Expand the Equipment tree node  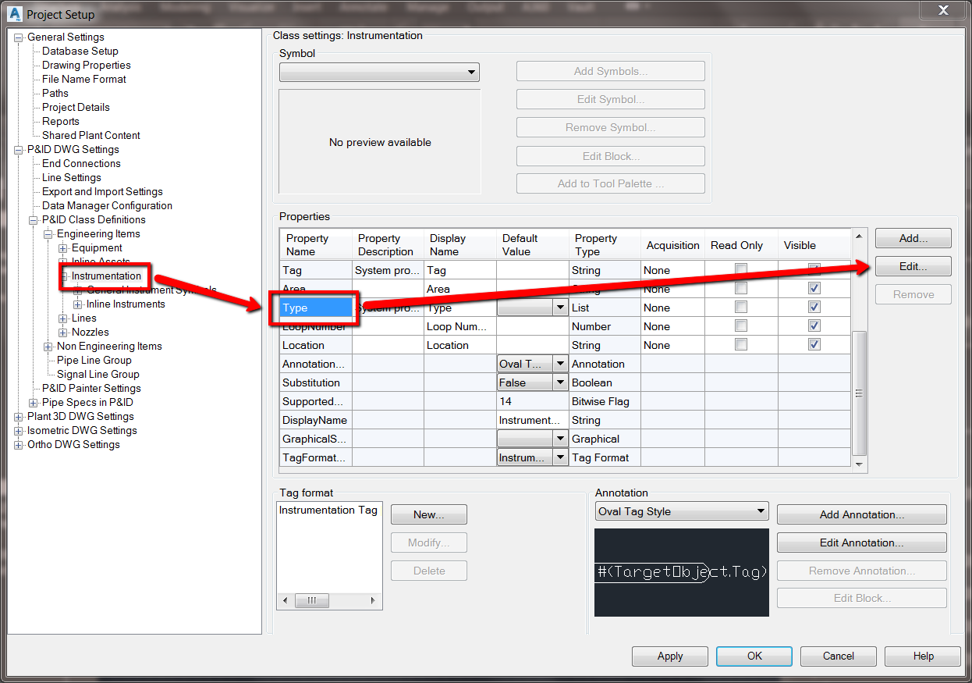(x=62, y=247)
